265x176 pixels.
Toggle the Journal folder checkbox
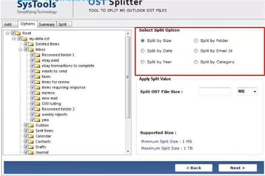point(26,152)
